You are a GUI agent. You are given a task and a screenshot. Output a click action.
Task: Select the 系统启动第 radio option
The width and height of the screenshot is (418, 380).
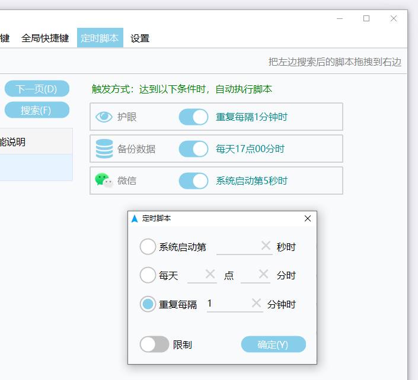(x=148, y=247)
